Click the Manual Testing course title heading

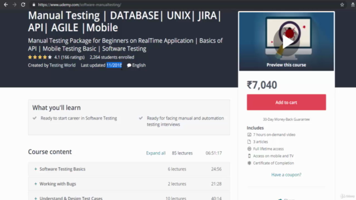tap(124, 22)
